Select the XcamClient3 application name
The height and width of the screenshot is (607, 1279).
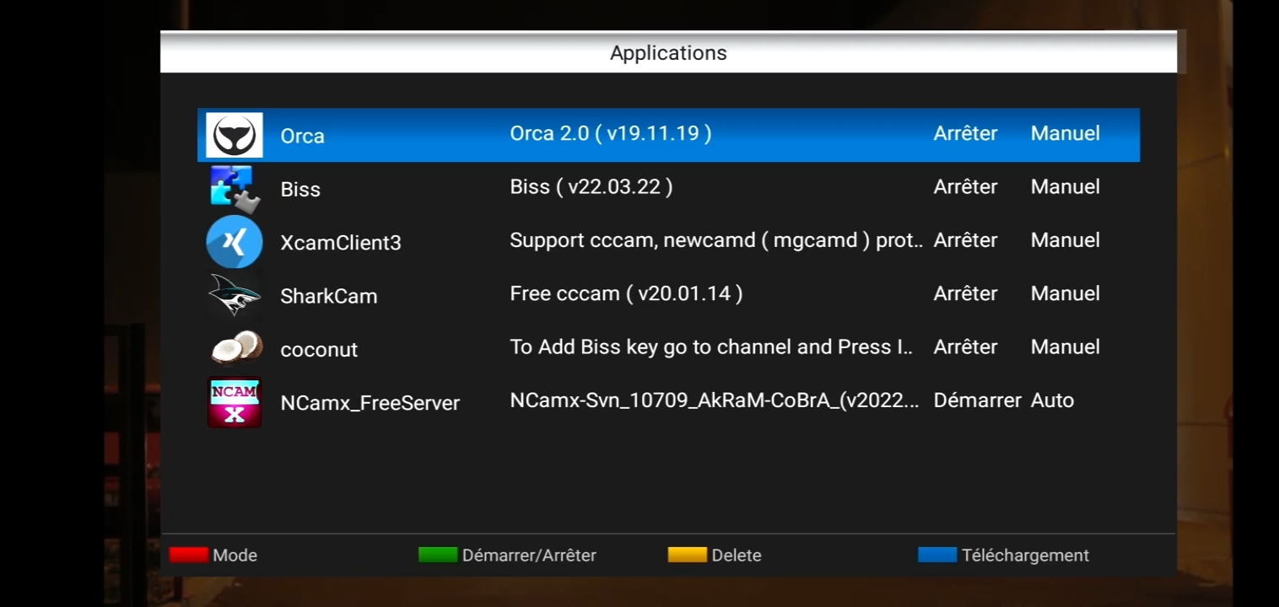coord(340,243)
